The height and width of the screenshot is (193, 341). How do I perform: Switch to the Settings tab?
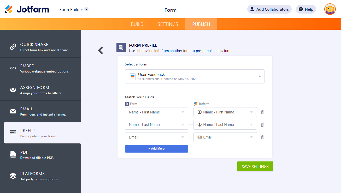click(x=168, y=24)
